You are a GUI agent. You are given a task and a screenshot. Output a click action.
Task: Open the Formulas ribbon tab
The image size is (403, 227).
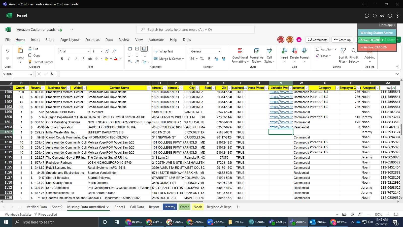[x=92, y=40]
